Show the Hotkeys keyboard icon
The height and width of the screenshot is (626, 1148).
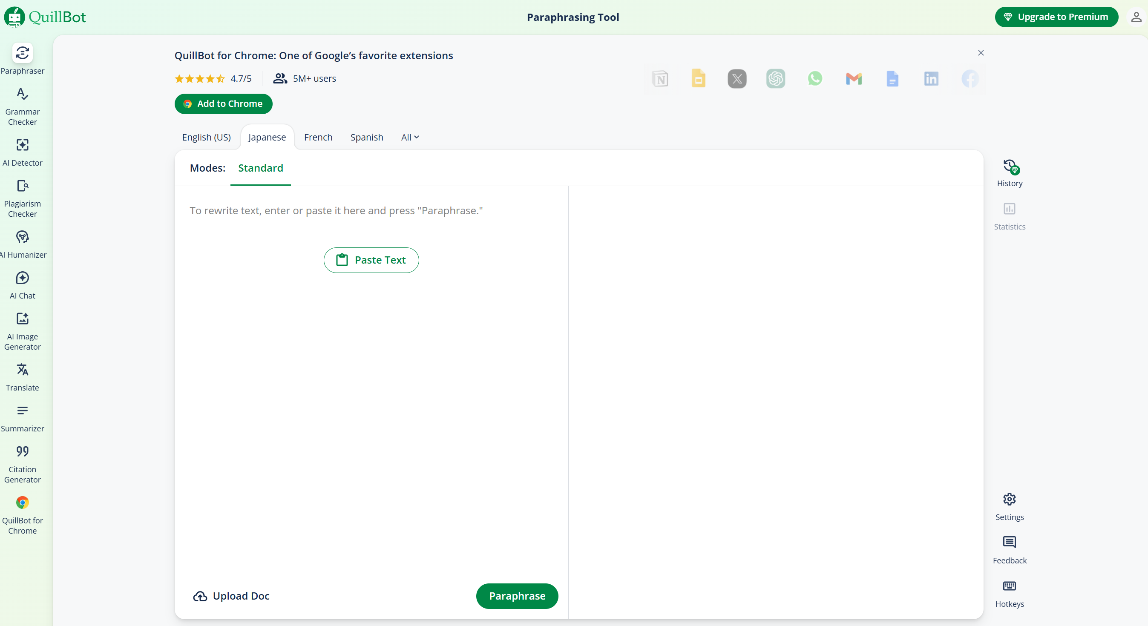(1009, 586)
